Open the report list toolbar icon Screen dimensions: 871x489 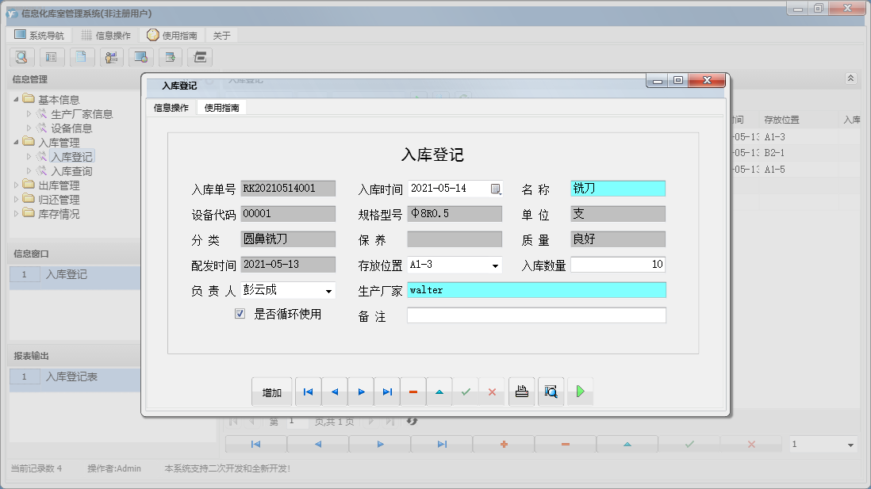pos(52,57)
